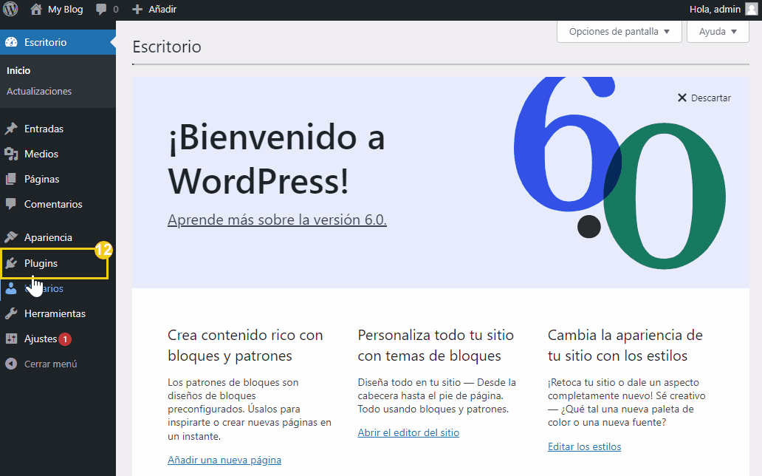This screenshot has width=762, height=476.
Task: Click the Herramientas wrench icon
Action: pyautogui.click(x=11, y=313)
